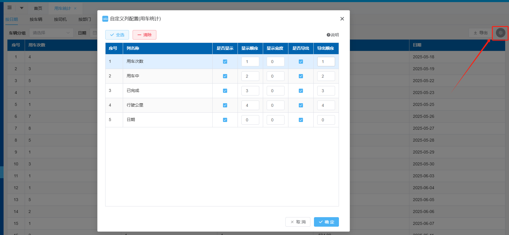Screen dimensions: 509x235
Task: Open the tab list dropdown arrow
Action: [x=22, y=8]
